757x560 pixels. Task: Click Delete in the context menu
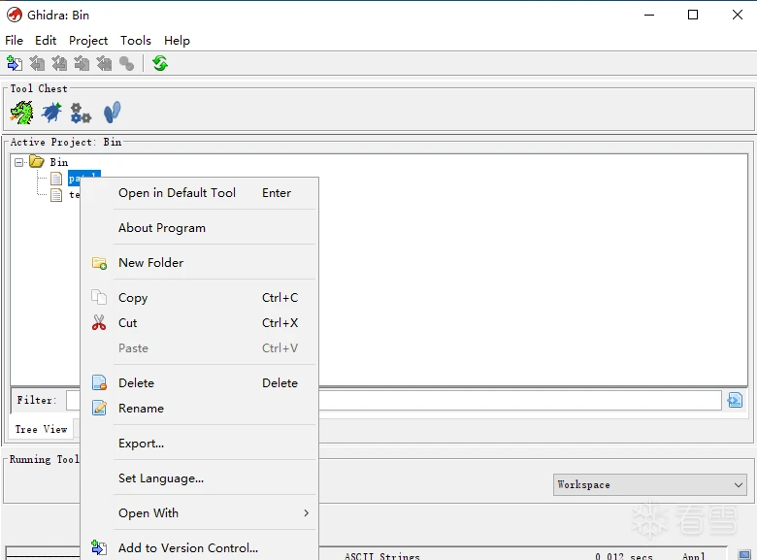pos(136,383)
